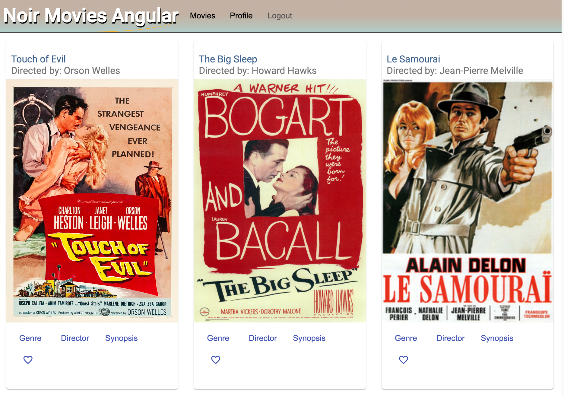Favorite The Big Sleep with heart icon
The width and height of the screenshot is (564, 397).
(216, 360)
